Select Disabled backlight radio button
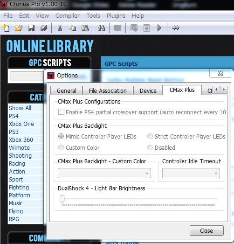Screen dimensions: 234x244 150,147
